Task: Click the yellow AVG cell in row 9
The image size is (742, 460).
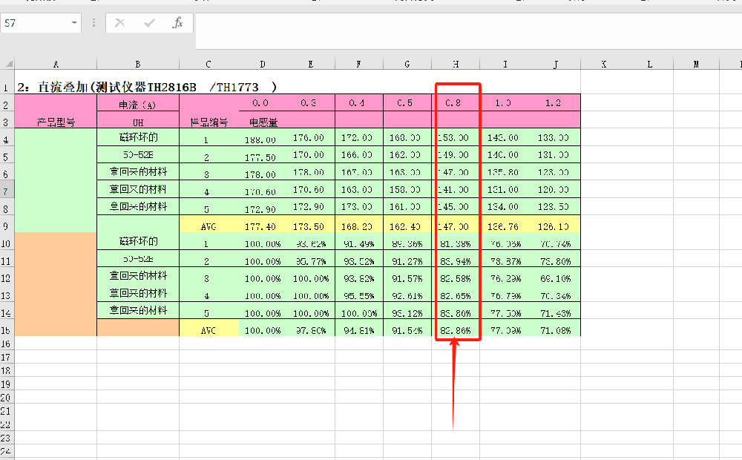Action: (209, 225)
